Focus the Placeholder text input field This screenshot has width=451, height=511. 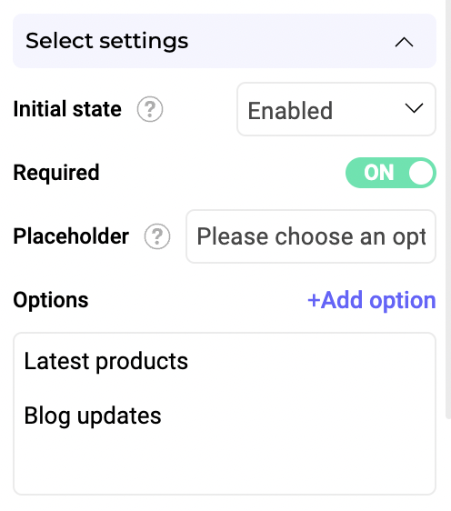tap(311, 236)
